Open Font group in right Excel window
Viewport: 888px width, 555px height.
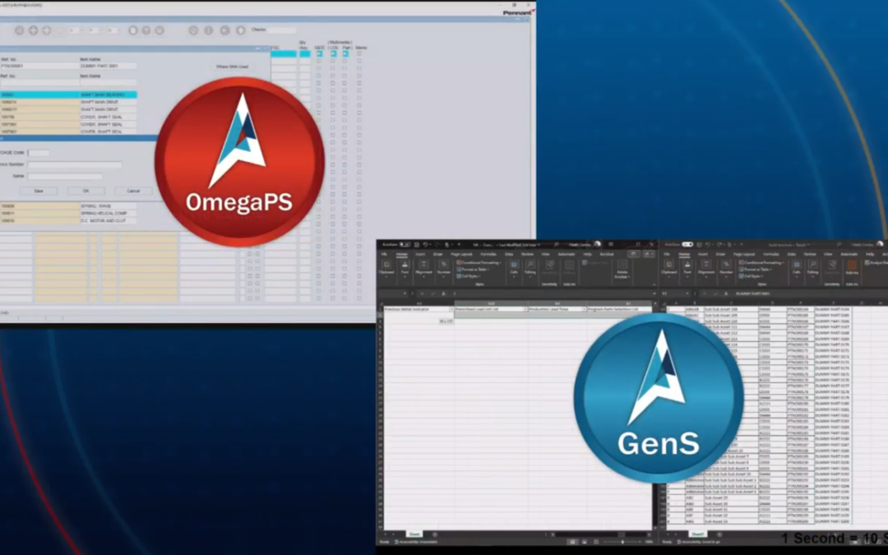coord(687,267)
